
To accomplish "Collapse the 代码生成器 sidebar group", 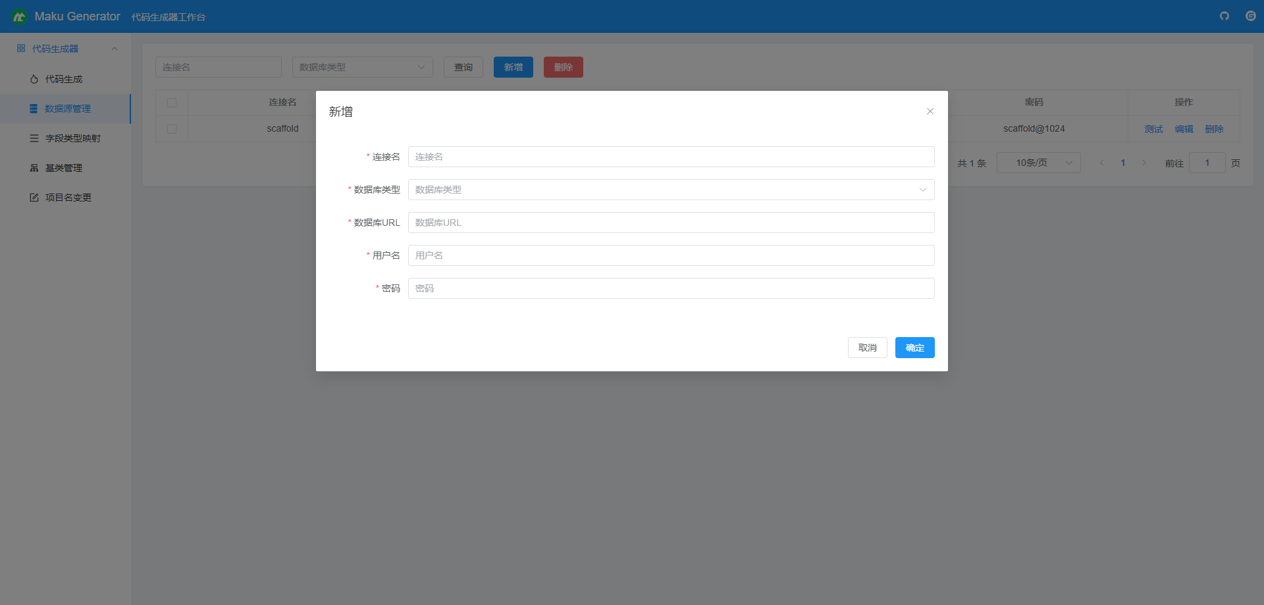I will pos(115,49).
